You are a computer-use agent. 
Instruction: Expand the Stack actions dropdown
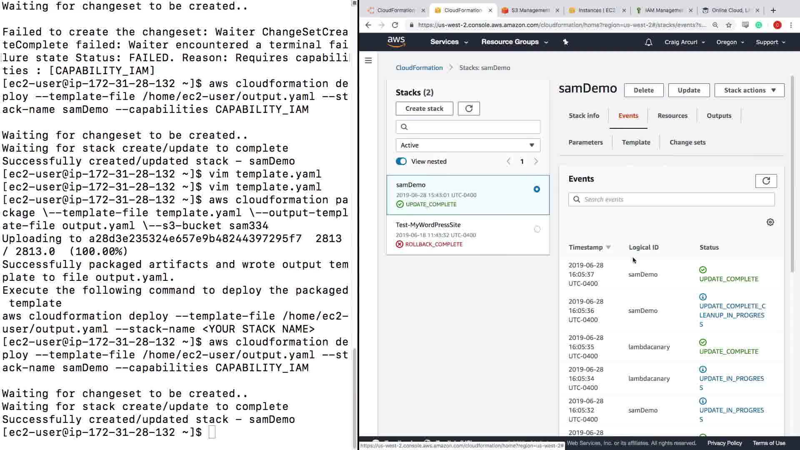(749, 90)
